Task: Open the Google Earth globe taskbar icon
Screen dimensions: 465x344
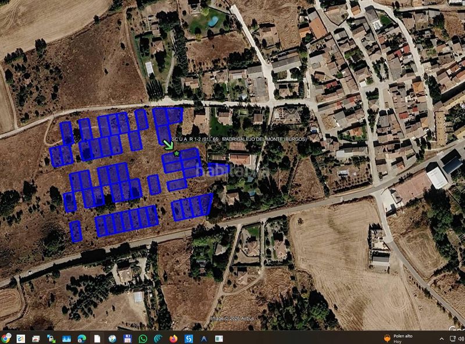Action: (x=112, y=339)
